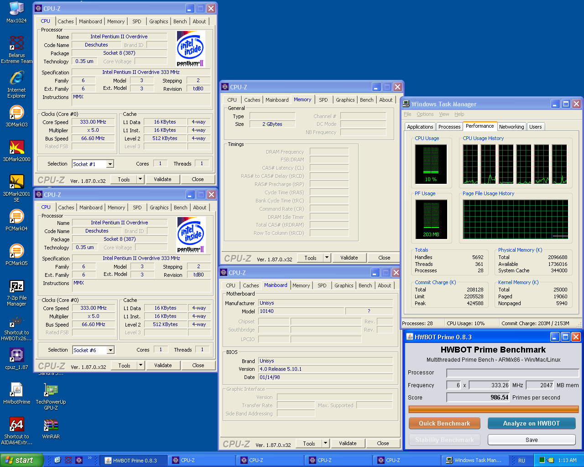Launch HWbotPrime from the desktop

coord(16,393)
